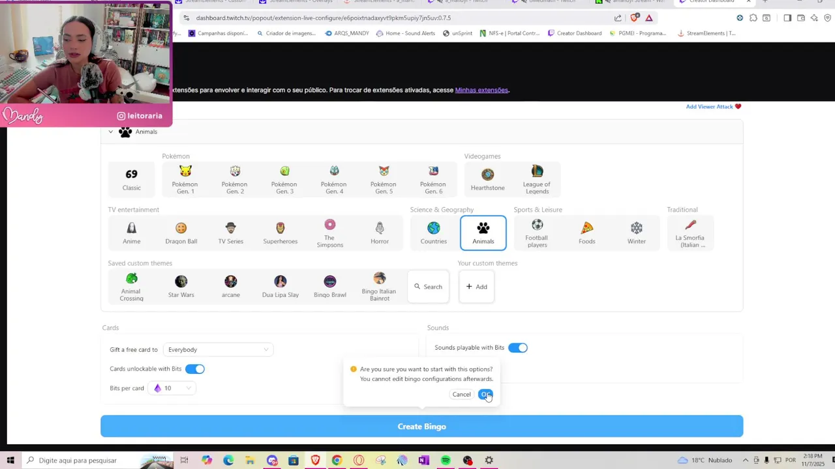The height and width of the screenshot is (469, 835).
Task: Add a new custom theme
Action: [x=476, y=287]
